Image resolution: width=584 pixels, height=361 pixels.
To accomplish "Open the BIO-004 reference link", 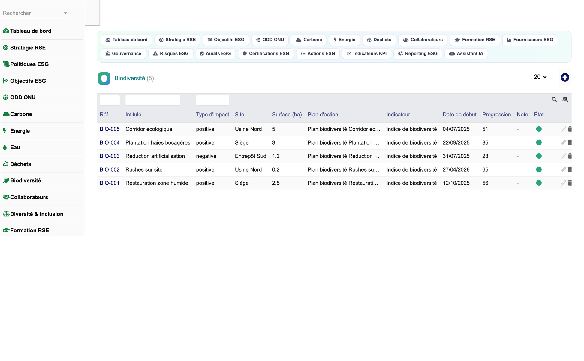I will click(x=110, y=143).
